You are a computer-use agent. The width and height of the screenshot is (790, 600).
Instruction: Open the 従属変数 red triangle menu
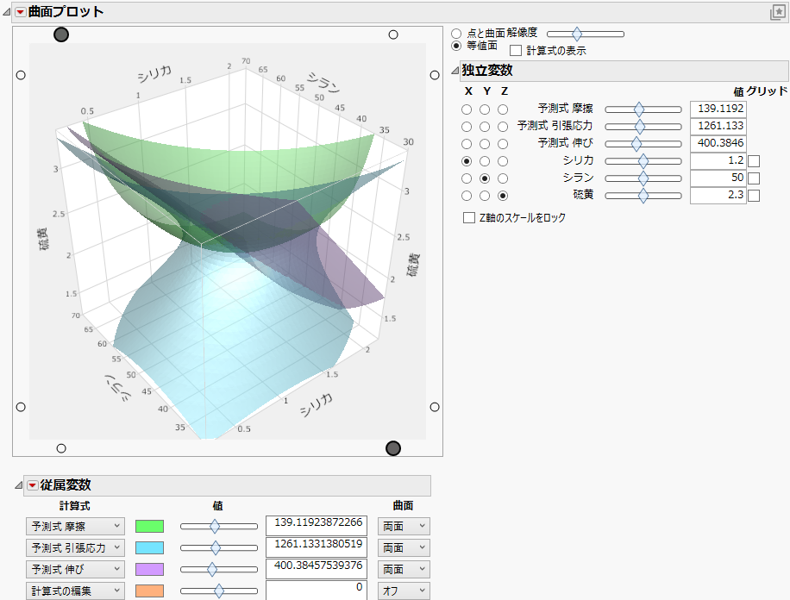click(x=31, y=485)
